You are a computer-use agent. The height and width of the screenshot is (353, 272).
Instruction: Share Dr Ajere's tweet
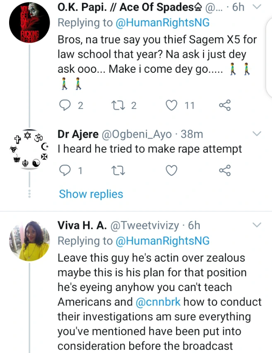[x=224, y=170]
